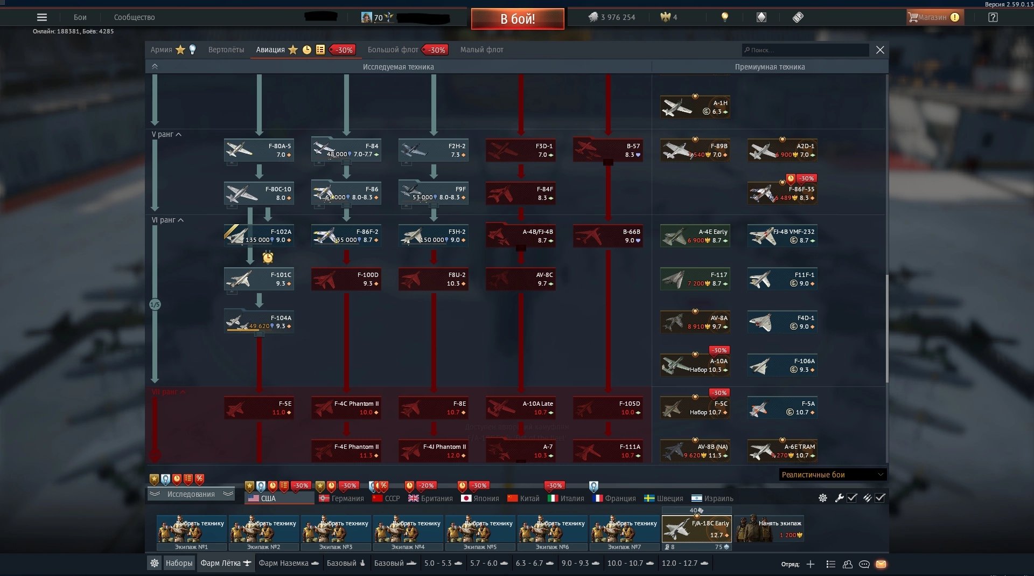Open help question mark icon
The width and height of the screenshot is (1034, 576).
click(x=993, y=17)
